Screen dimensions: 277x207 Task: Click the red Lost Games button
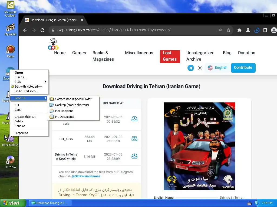click(x=170, y=56)
